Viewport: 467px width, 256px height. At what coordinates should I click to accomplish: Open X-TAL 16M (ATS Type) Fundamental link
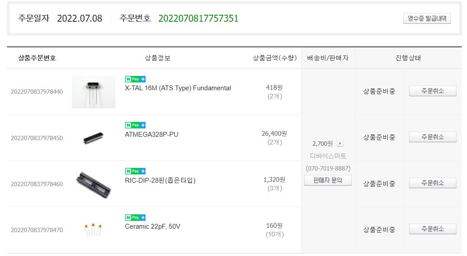(x=178, y=88)
